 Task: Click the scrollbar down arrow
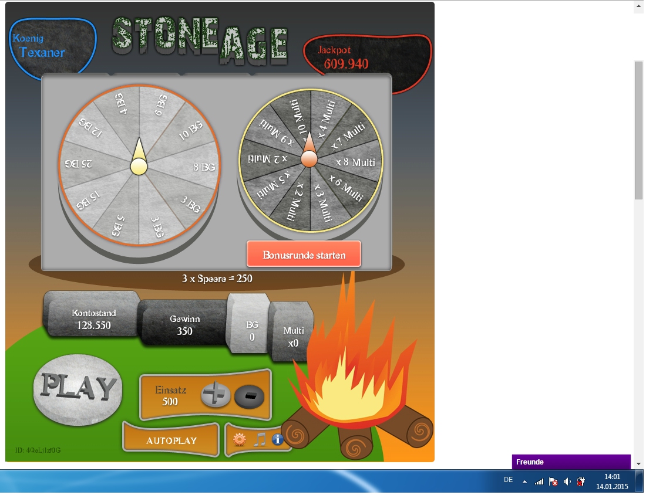638,464
